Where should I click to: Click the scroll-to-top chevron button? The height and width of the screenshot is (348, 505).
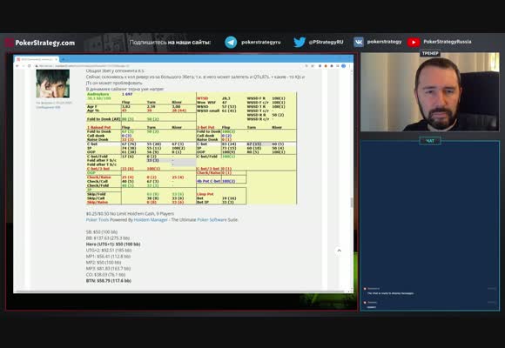coord(340,251)
